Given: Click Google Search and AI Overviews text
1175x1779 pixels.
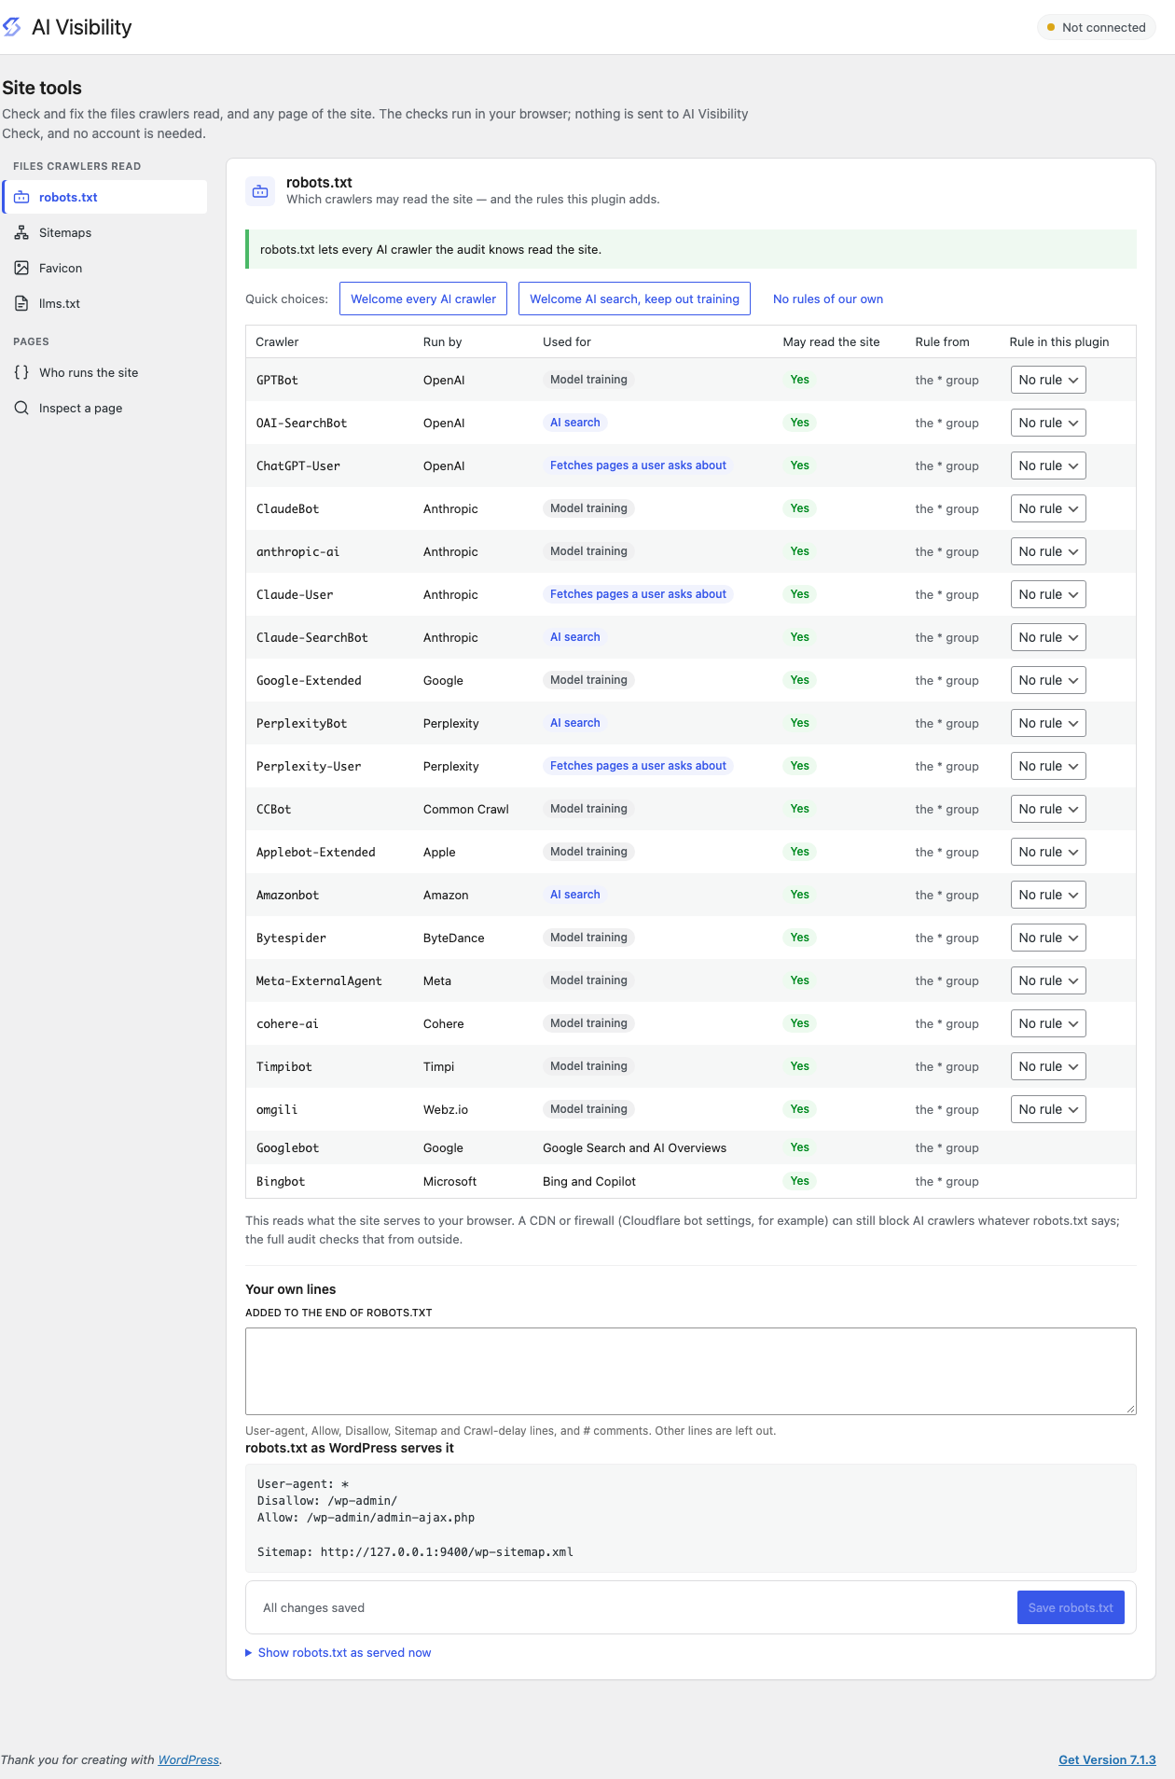Looking at the screenshot, I should pyautogui.click(x=634, y=1148).
